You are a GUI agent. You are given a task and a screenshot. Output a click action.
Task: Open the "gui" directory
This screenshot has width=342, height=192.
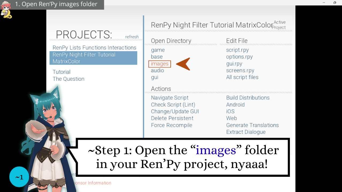[x=154, y=77]
